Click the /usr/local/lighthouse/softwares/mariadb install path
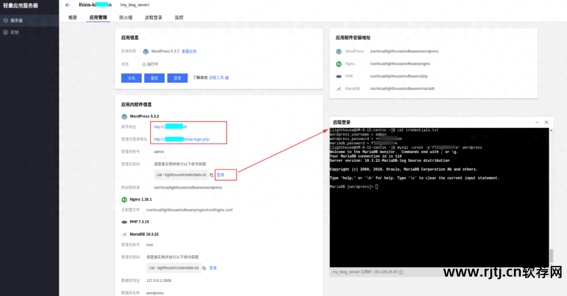The width and height of the screenshot is (567, 296). tap(402, 89)
